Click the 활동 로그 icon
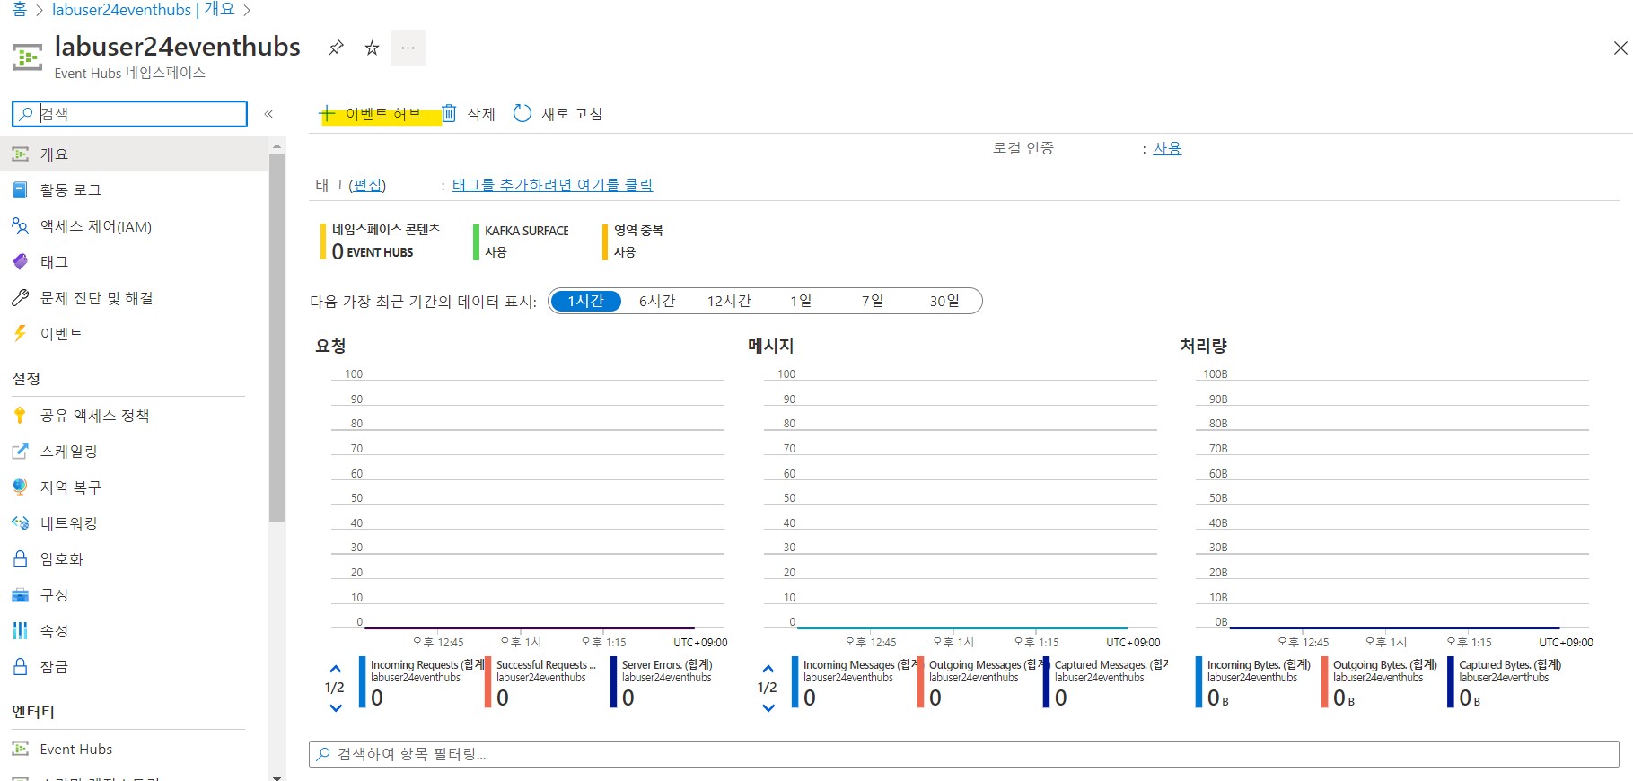The height and width of the screenshot is (781, 1633). (x=20, y=190)
